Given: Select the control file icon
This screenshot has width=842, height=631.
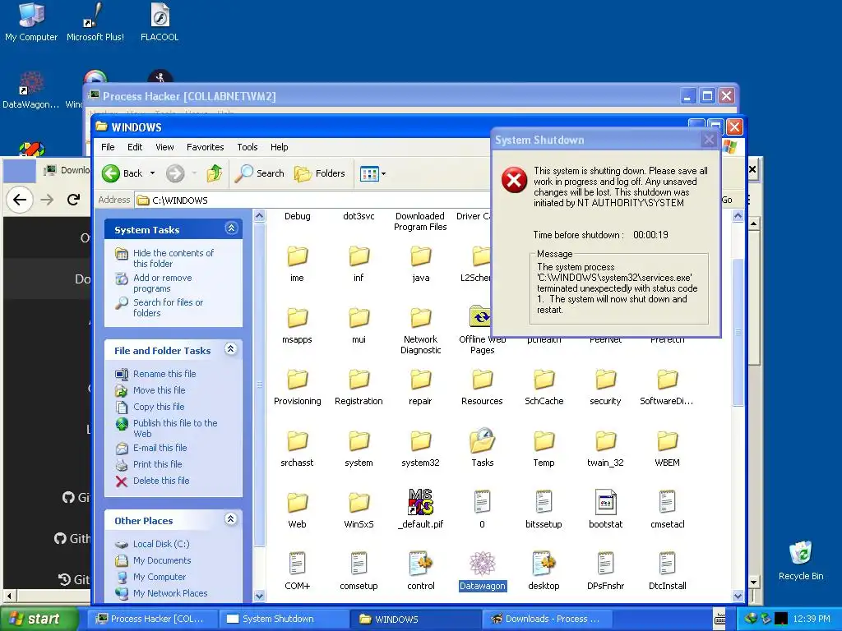Looking at the screenshot, I should (x=420, y=564).
